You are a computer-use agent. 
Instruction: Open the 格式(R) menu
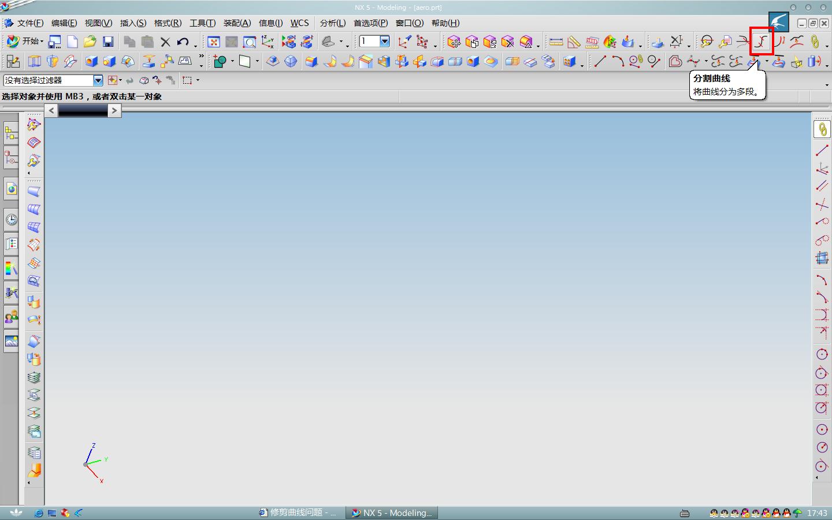(x=168, y=23)
